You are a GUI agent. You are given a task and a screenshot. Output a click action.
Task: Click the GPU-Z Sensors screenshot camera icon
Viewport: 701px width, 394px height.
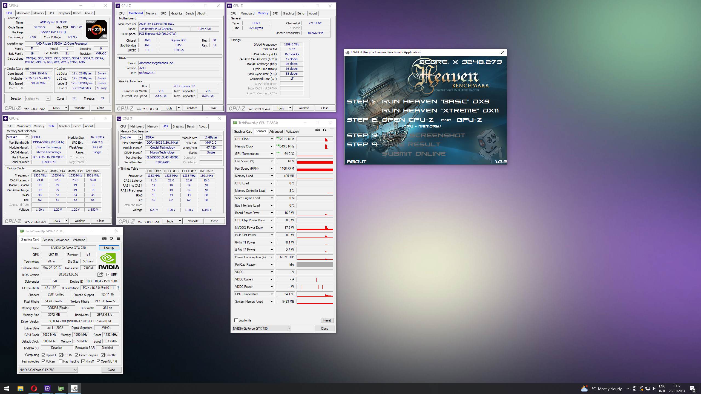tap(317, 130)
